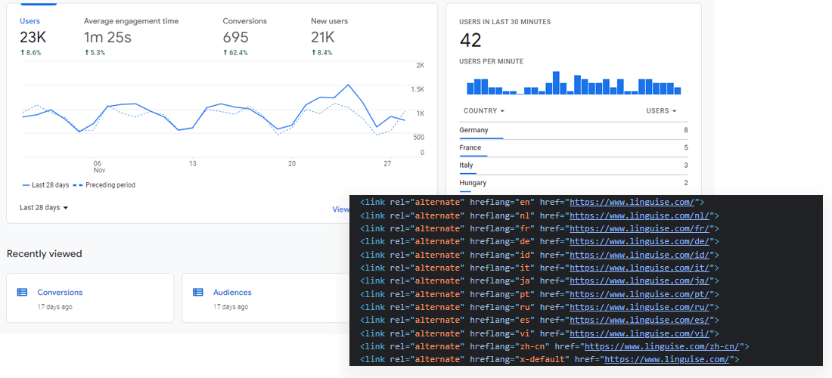Open the recently viewed Conversions report
Screen dimensions: 832x378
pyautogui.click(x=60, y=293)
